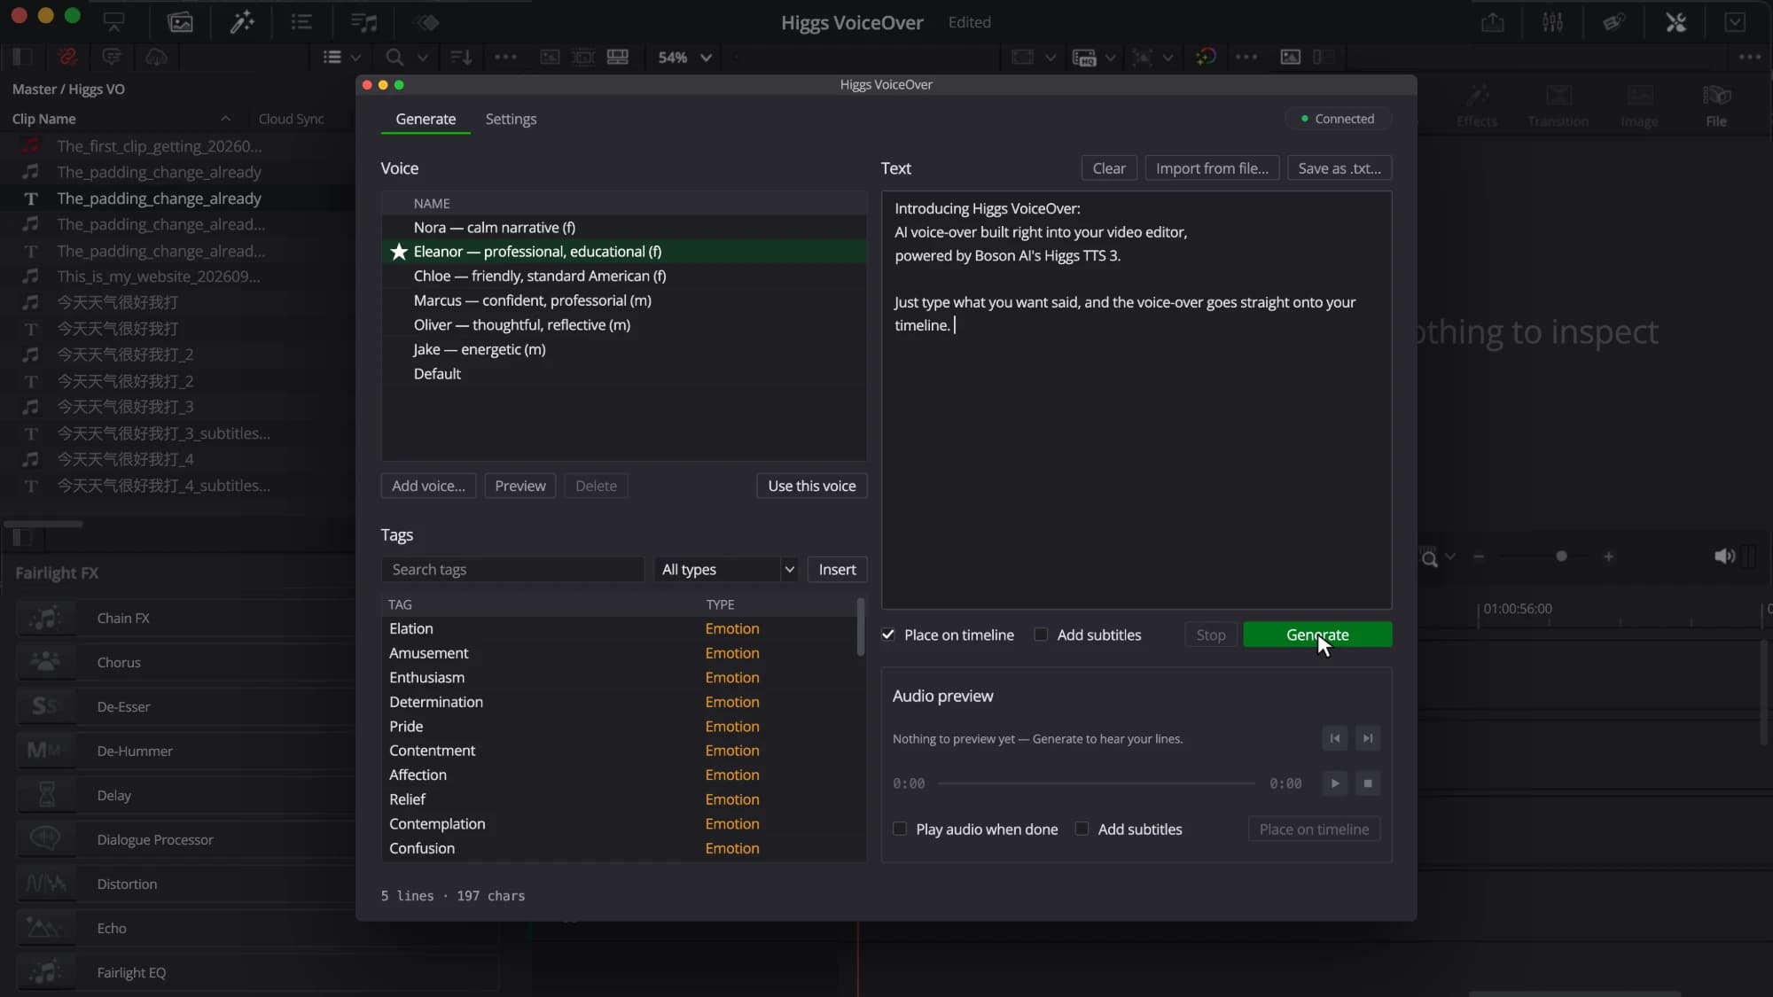Open the 54% zoom level dropdown

coord(684,57)
